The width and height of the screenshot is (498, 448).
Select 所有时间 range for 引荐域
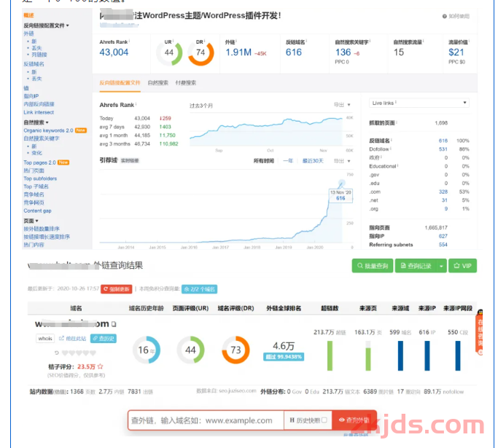[x=264, y=161]
